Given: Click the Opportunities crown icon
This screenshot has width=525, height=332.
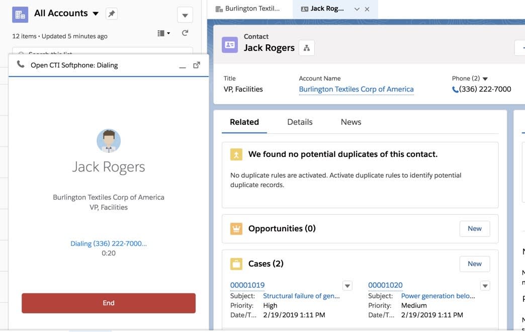Looking at the screenshot, I should click(x=236, y=229).
